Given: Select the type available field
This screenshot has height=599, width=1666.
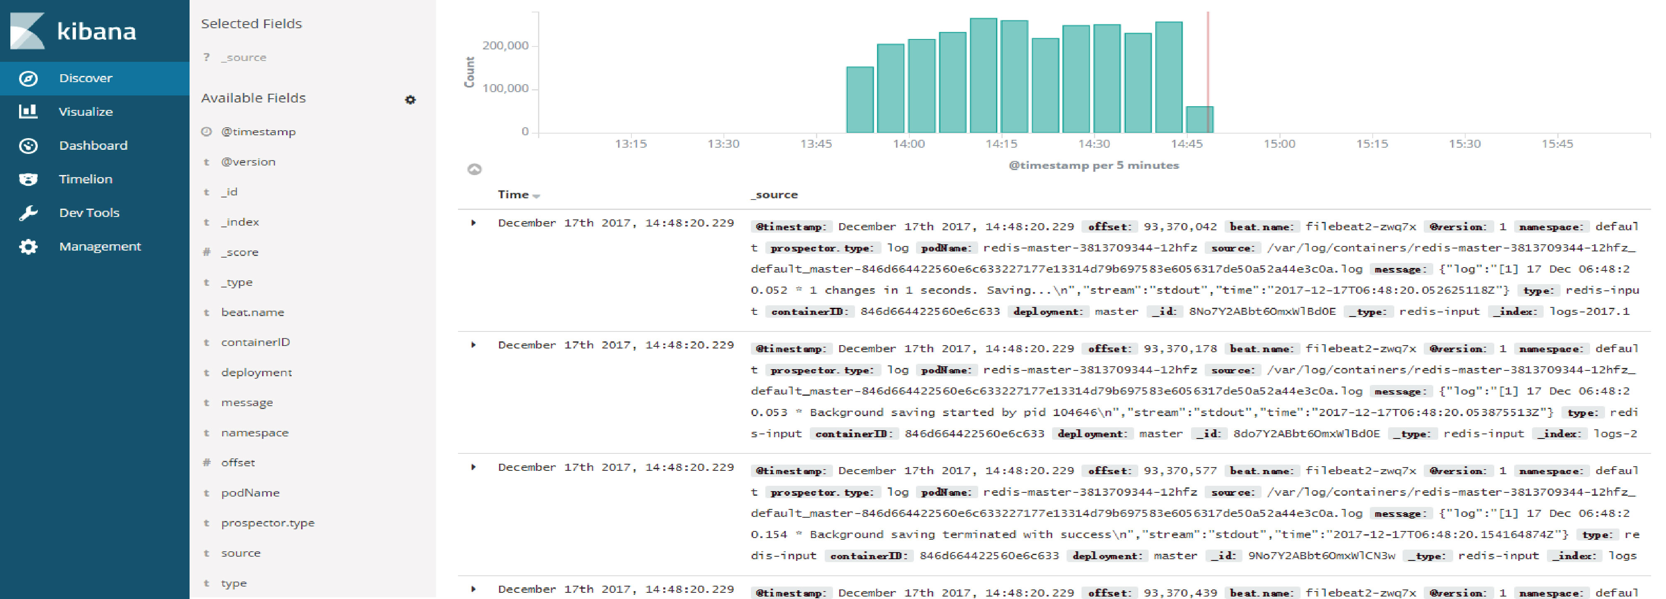Looking at the screenshot, I should coord(234,583).
